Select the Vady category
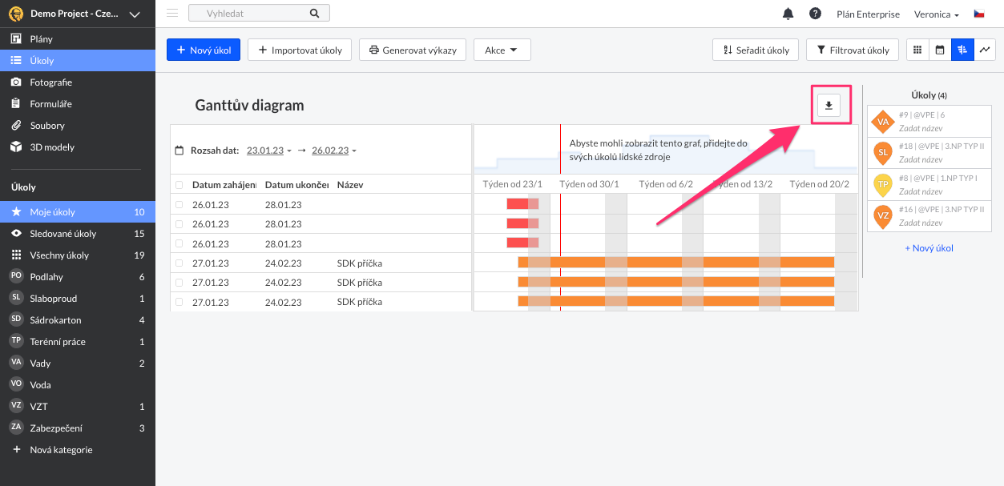1004x486 pixels. click(78, 363)
